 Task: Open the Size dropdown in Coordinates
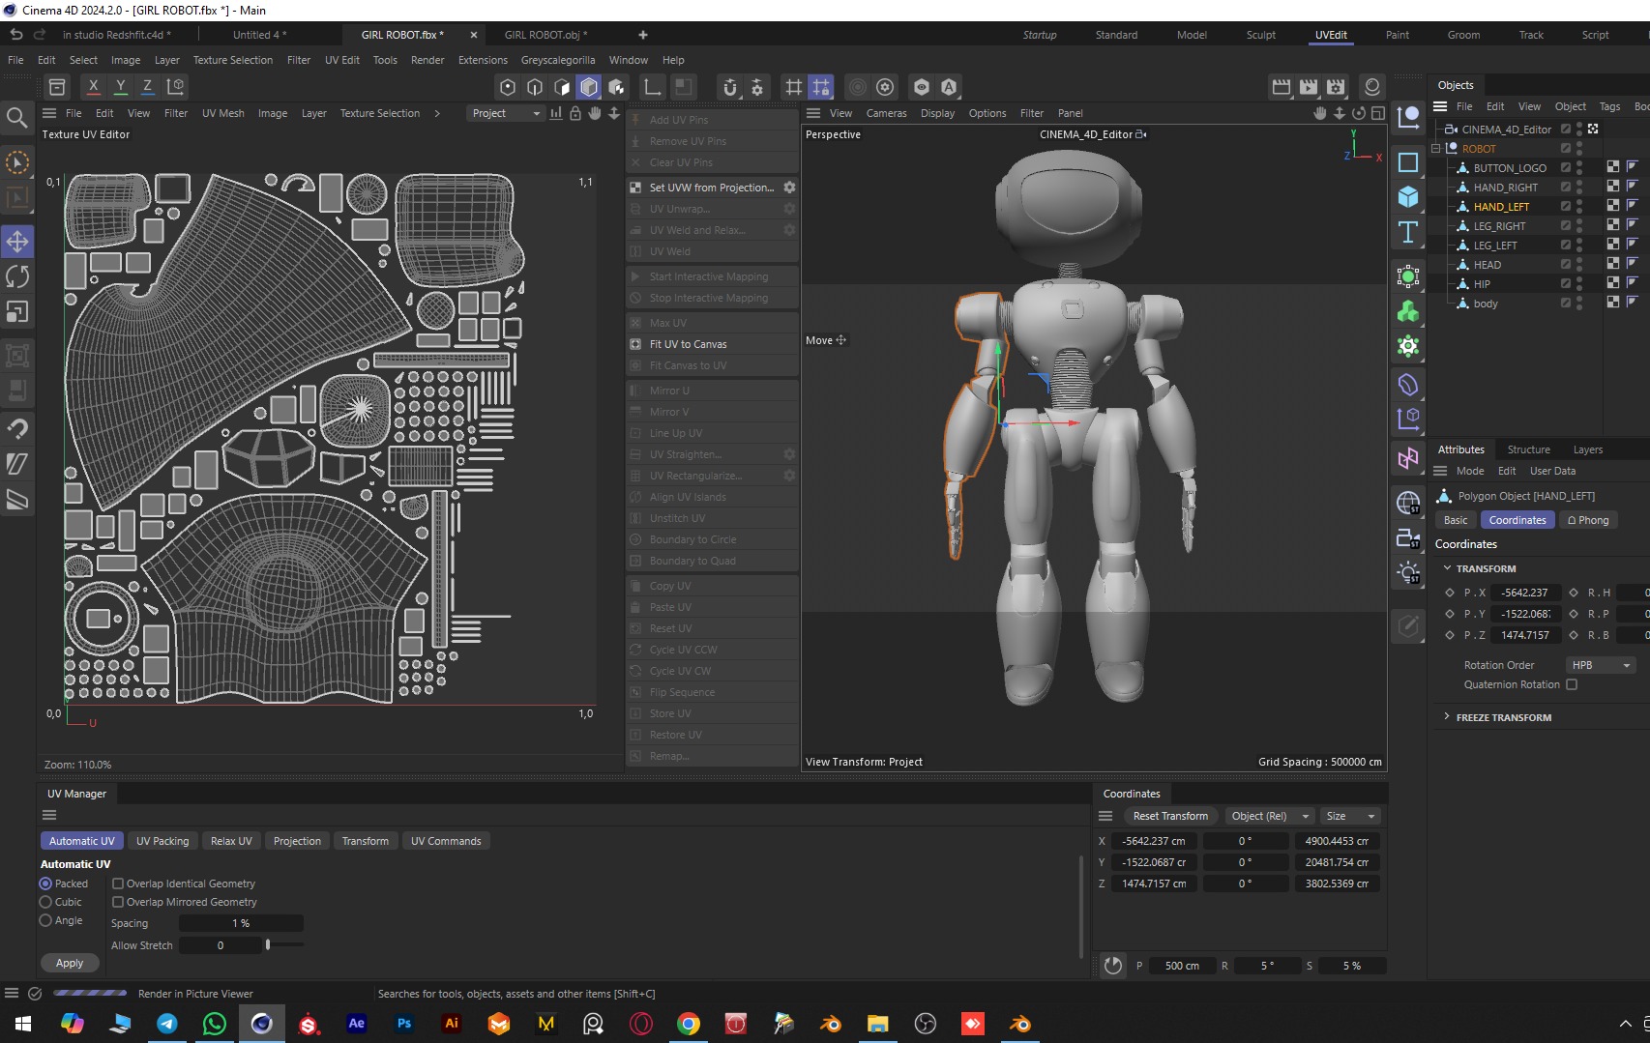pos(1350,816)
